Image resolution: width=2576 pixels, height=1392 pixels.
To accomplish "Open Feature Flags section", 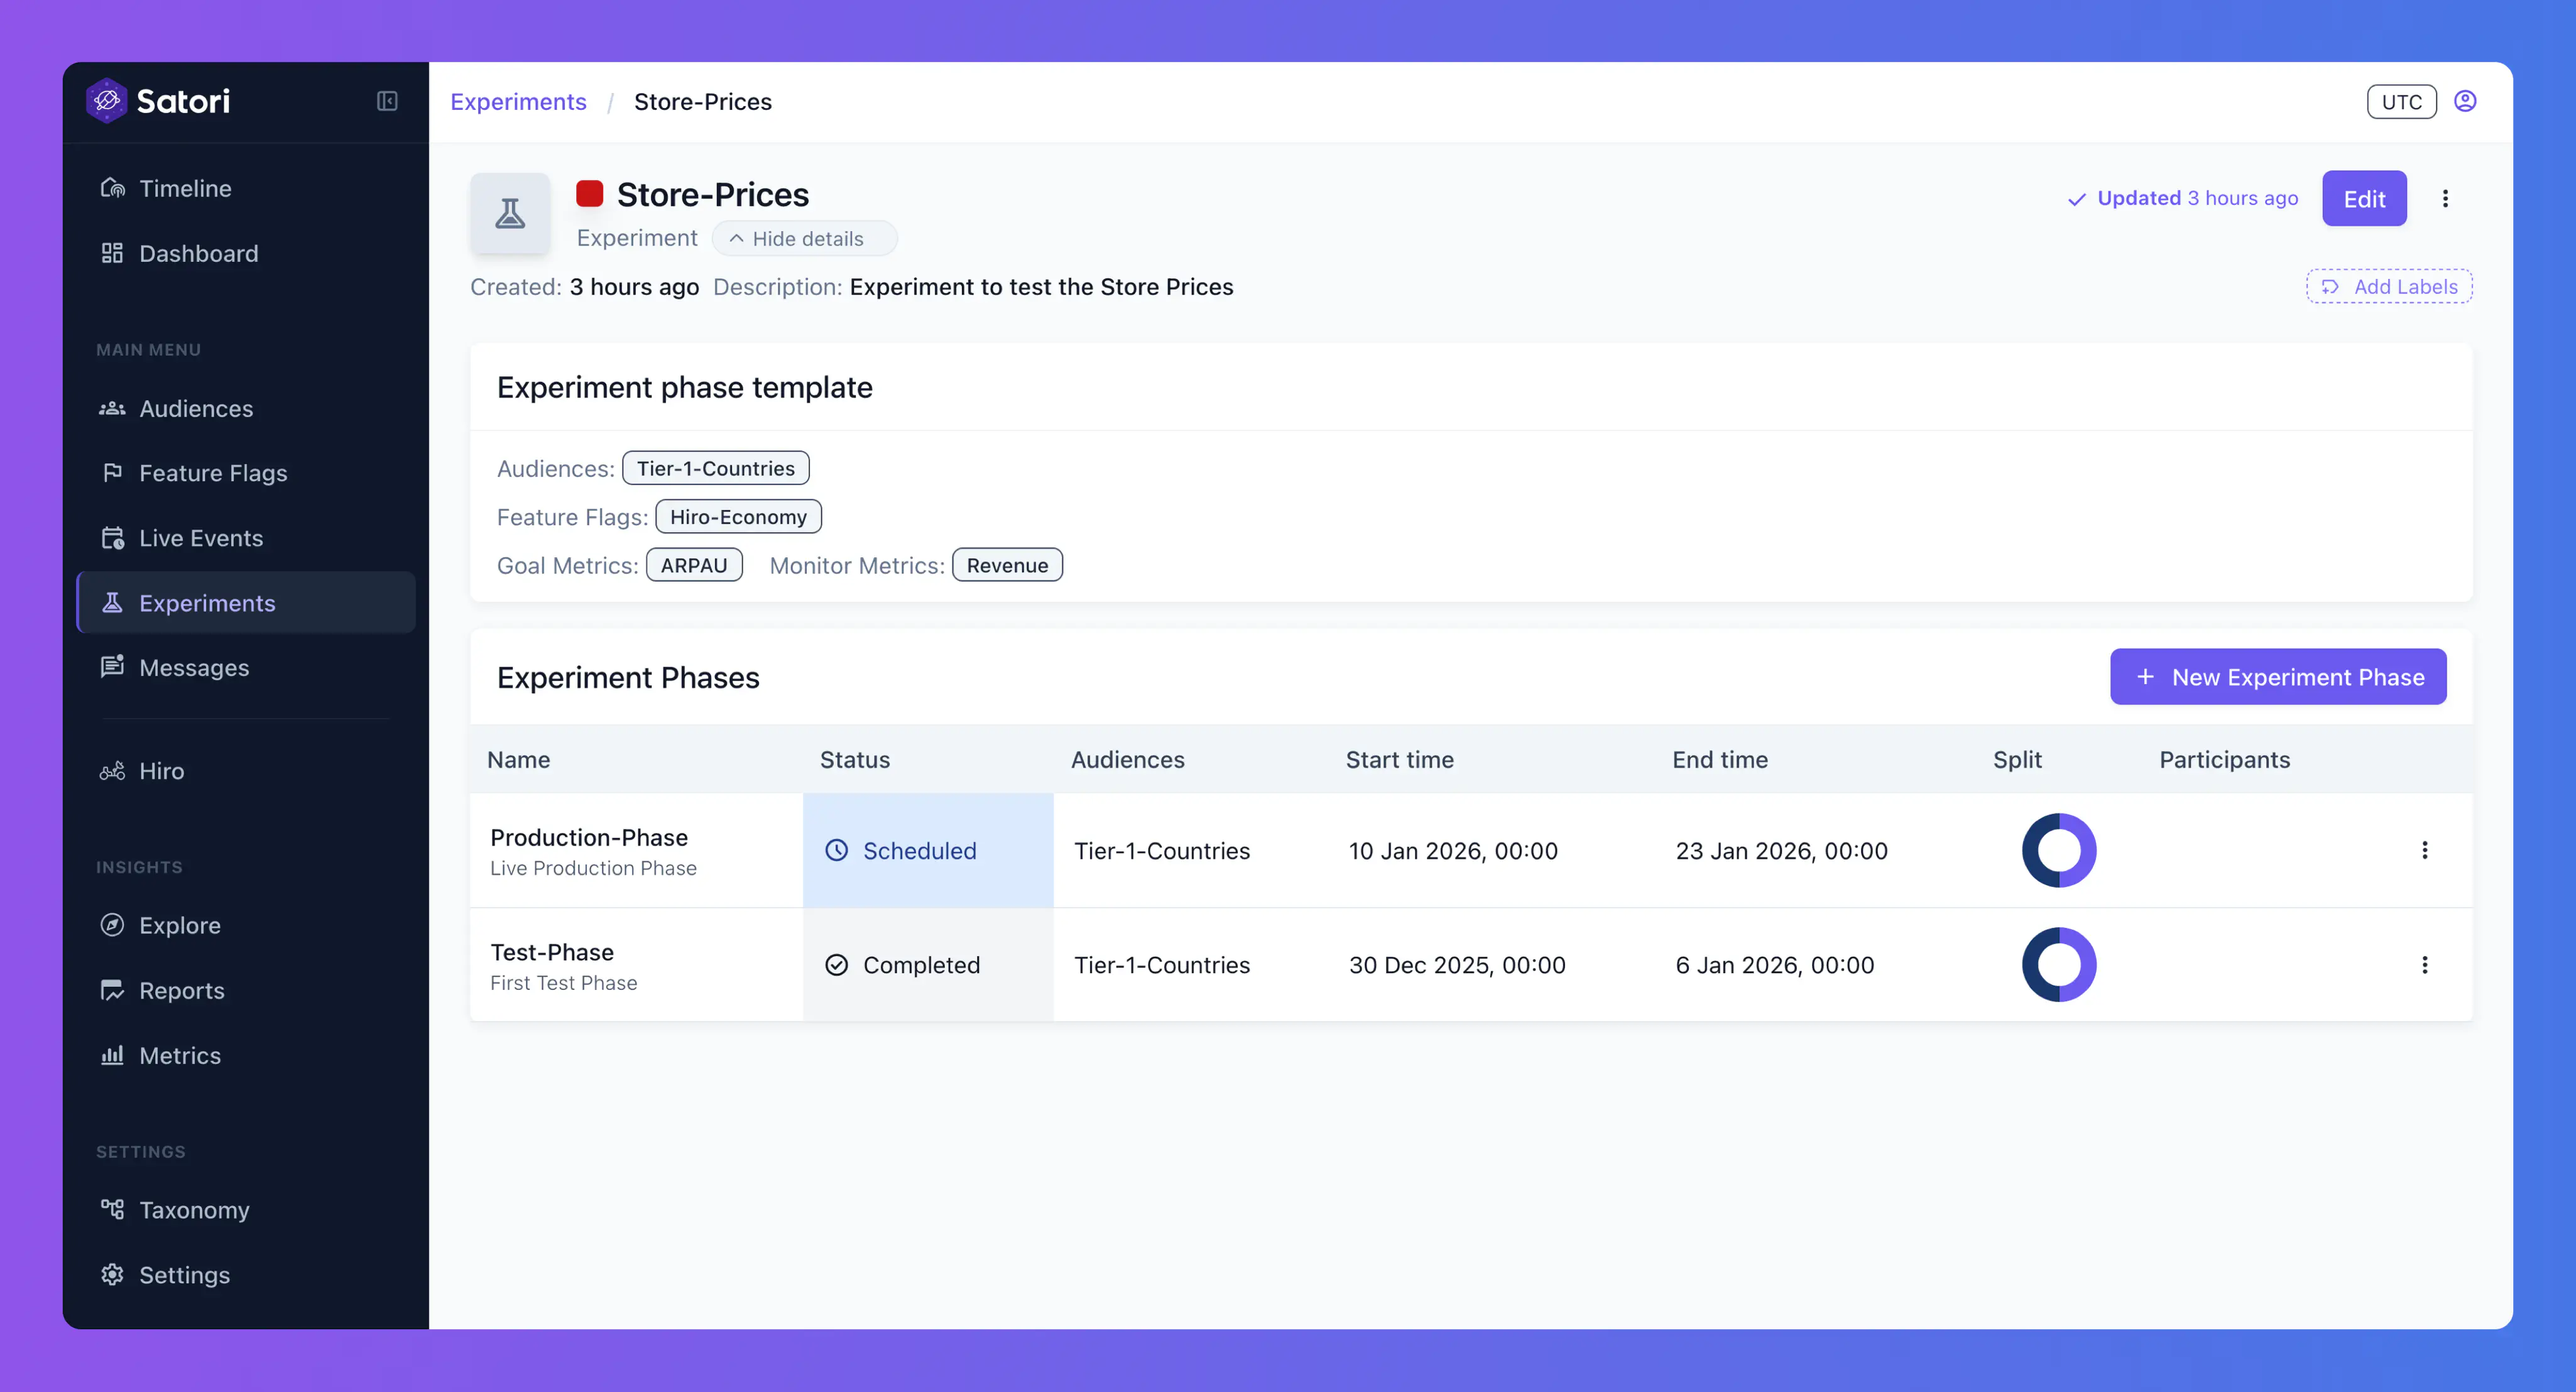I will point(213,473).
